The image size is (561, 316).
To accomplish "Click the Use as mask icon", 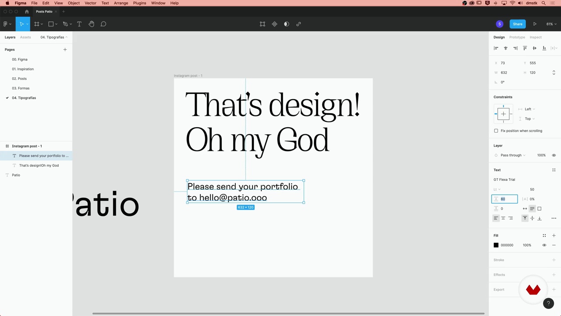I will [x=287, y=24].
